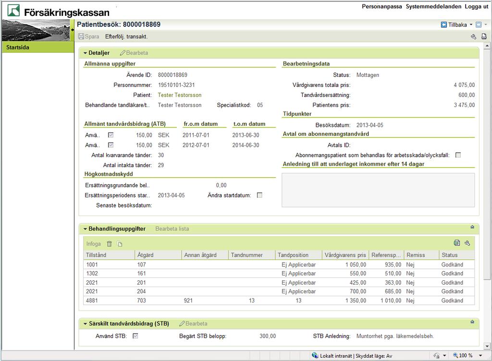The height and width of the screenshot is (361, 492).
Task: Click the wrench icon in the page toolbar
Action: click(473, 36)
